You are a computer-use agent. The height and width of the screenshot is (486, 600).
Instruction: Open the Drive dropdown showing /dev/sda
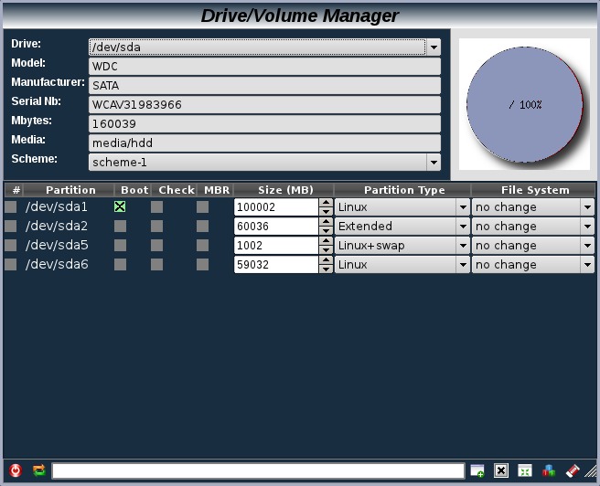point(434,48)
